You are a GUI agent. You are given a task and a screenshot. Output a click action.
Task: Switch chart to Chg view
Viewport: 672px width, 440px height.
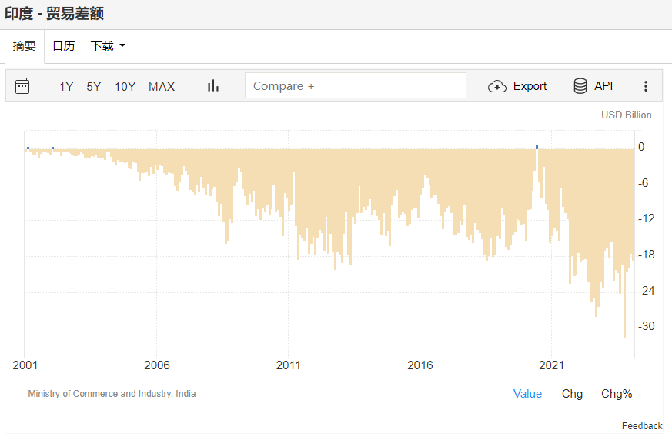572,394
